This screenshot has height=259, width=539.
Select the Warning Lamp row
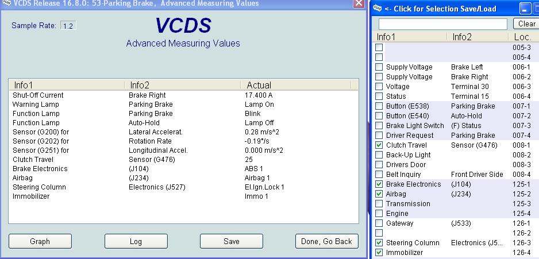(183, 105)
